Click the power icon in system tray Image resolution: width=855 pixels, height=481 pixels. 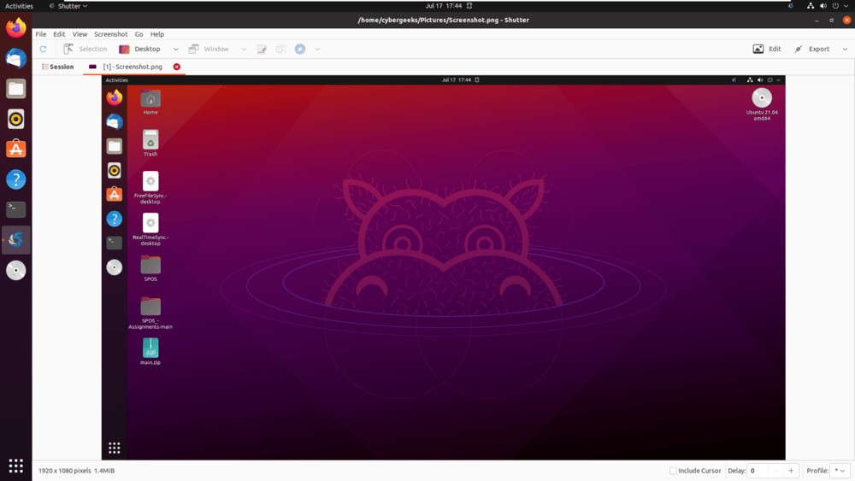tap(835, 6)
